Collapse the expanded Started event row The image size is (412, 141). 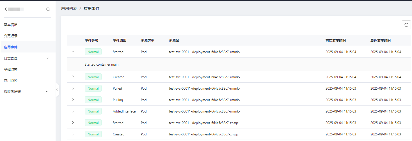pos(73,52)
